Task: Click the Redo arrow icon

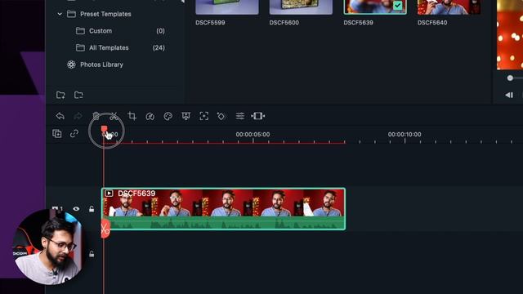Action: point(78,116)
